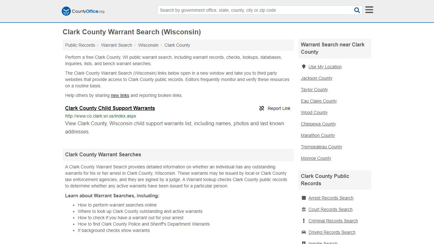Visit the co.clark.wi.us URL

(x=101, y=116)
